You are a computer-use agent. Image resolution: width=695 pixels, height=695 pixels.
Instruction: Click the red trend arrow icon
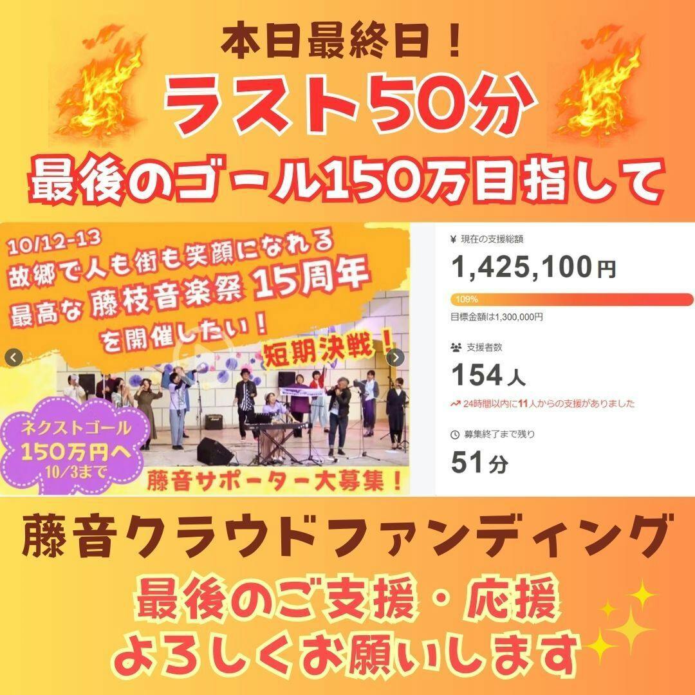point(455,403)
